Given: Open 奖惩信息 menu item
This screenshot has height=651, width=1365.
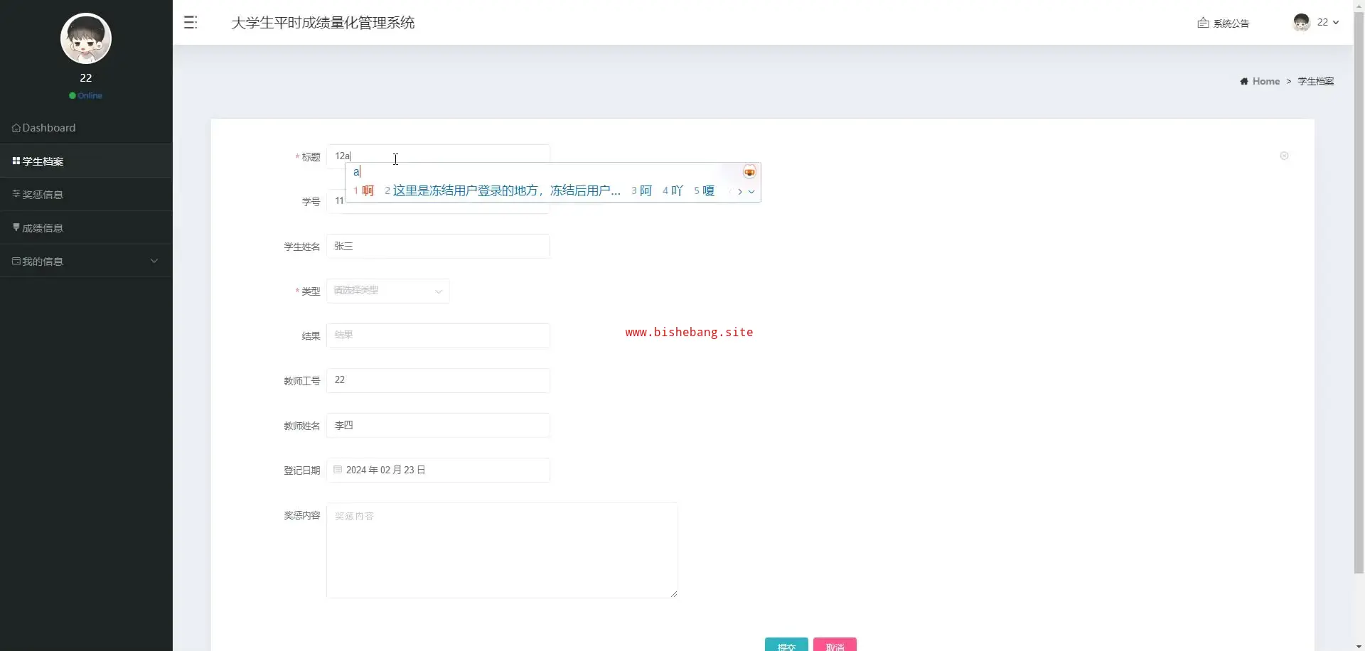Looking at the screenshot, I should point(86,194).
